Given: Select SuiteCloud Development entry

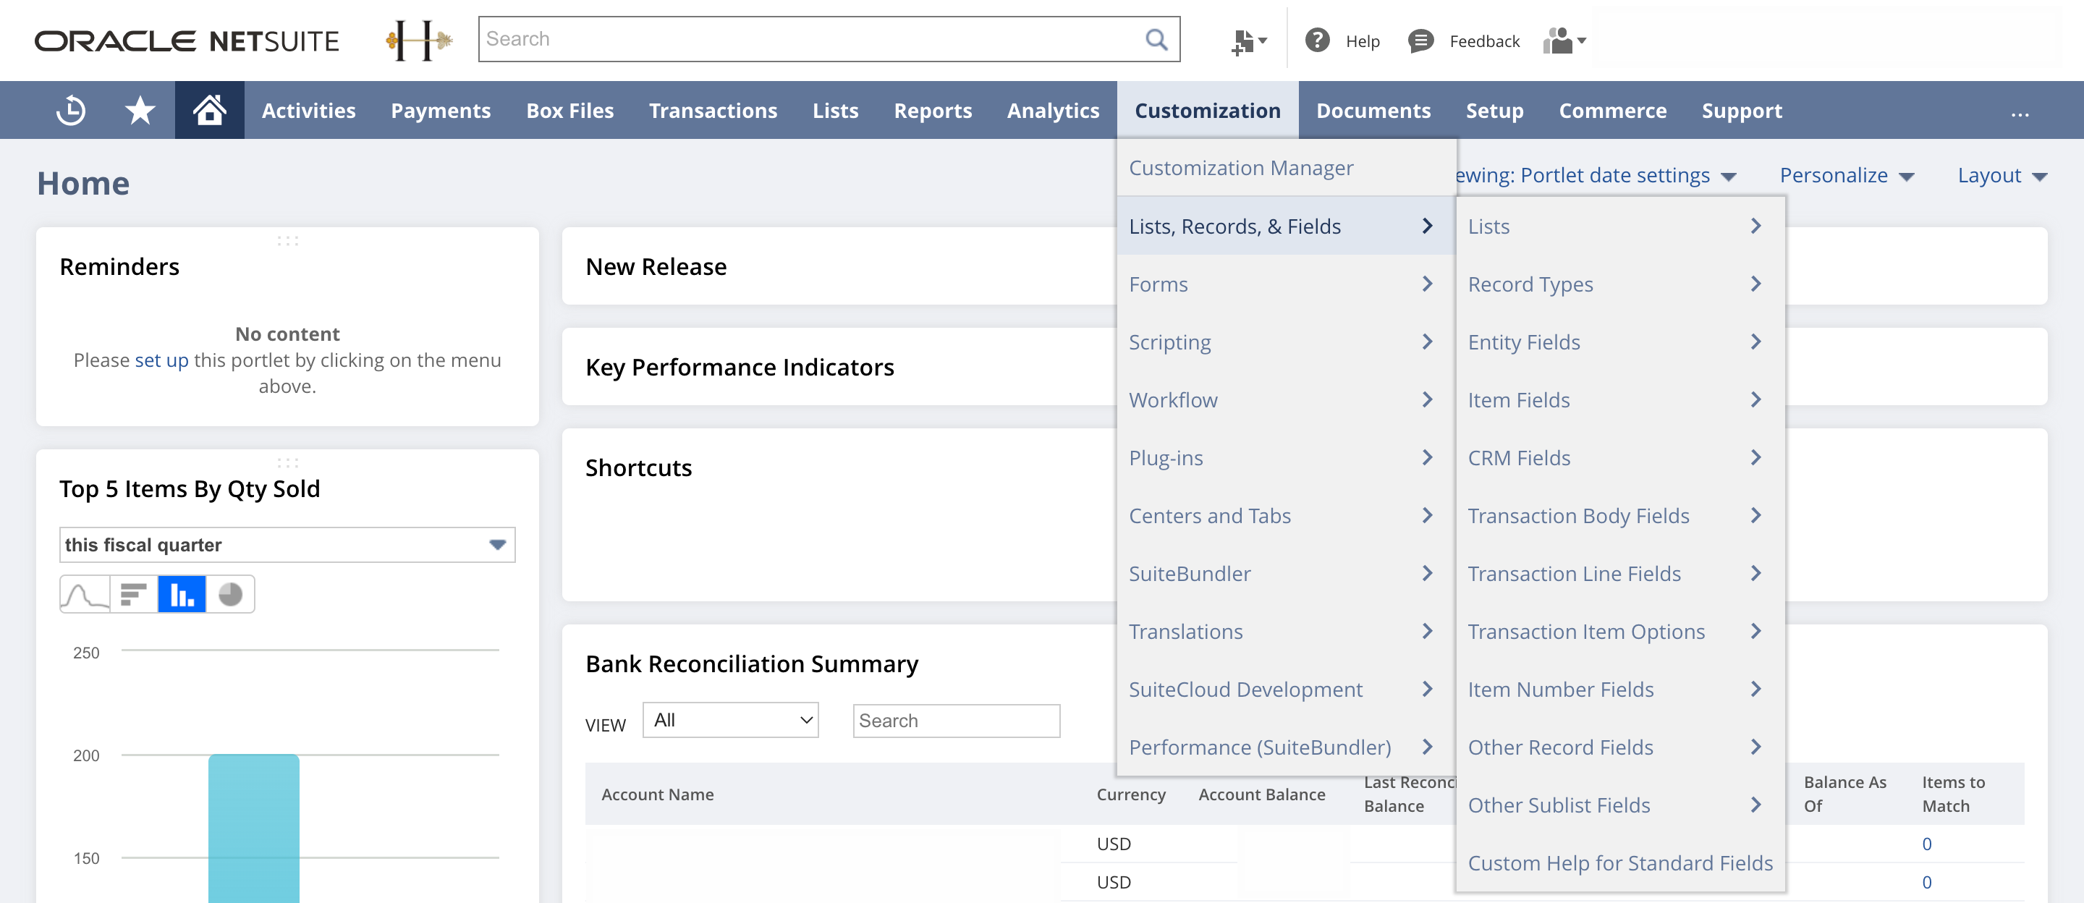Looking at the screenshot, I should pyautogui.click(x=1287, y=690).
